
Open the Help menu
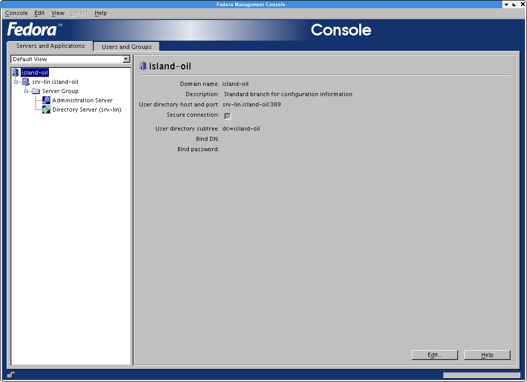pyautogui.click(x=100, y=13)
